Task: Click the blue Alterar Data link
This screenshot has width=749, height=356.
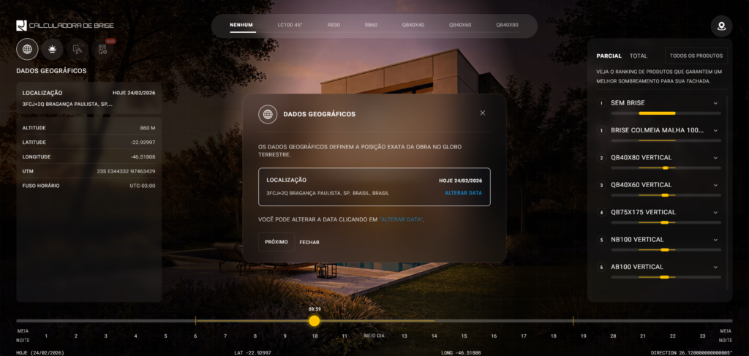Action: [463, 193]
